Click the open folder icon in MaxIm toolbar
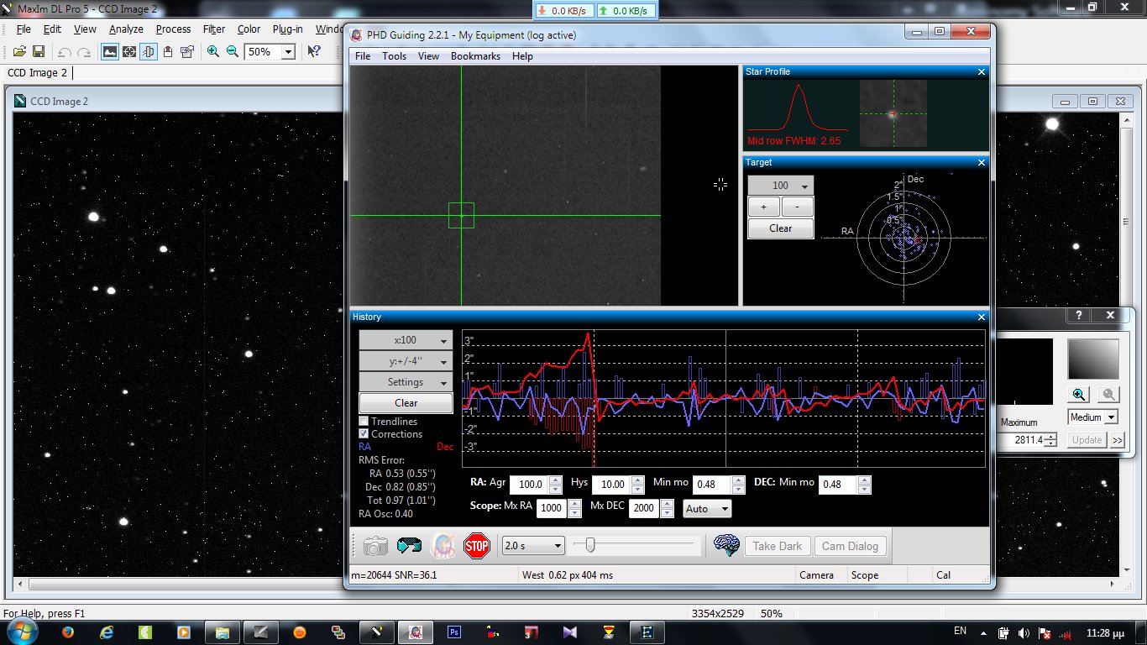The height and width of the screenshot is (645, 1147). pyautogui.click(x=19, y=51)
